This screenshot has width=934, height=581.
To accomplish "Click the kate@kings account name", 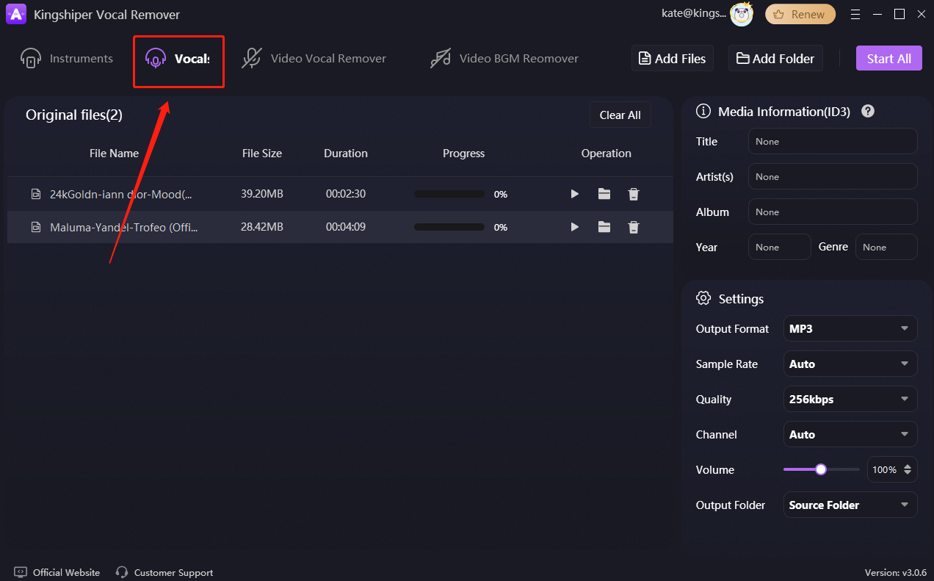I will click(x=693, y=14).
